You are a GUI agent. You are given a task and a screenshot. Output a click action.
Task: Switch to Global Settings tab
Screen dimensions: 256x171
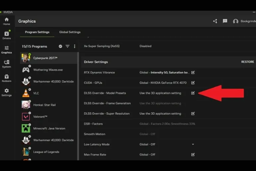coord(70,32)
